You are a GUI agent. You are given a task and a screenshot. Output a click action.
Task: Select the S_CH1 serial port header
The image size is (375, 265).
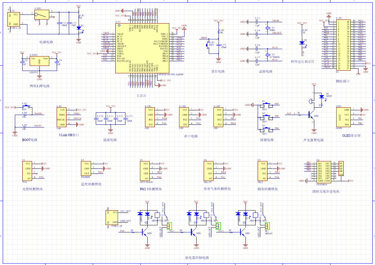150,117
